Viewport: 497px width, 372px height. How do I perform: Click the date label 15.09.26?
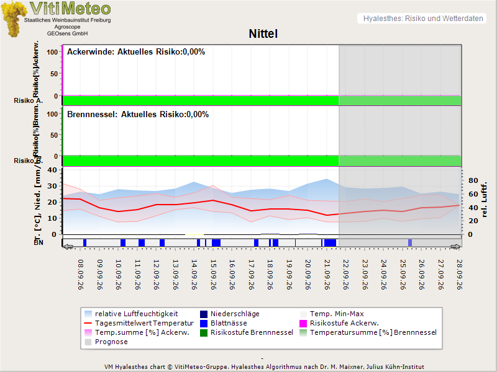(213, 275)
